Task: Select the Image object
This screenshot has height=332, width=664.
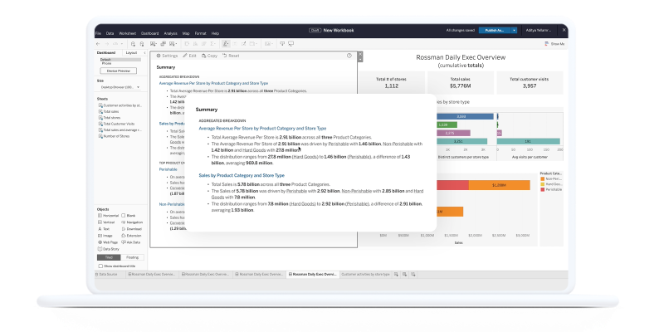Action: point(105,236)
